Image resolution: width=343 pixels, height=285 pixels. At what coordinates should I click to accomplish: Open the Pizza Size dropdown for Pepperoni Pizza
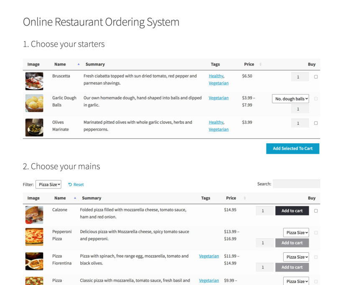(x=296, y=232)
